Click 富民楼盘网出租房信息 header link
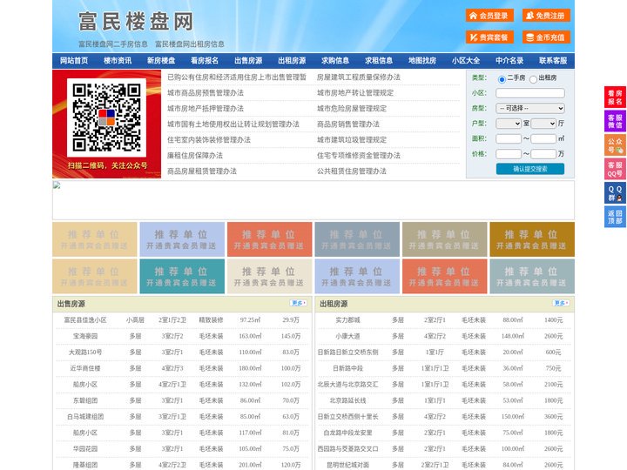 click(190, 44)
